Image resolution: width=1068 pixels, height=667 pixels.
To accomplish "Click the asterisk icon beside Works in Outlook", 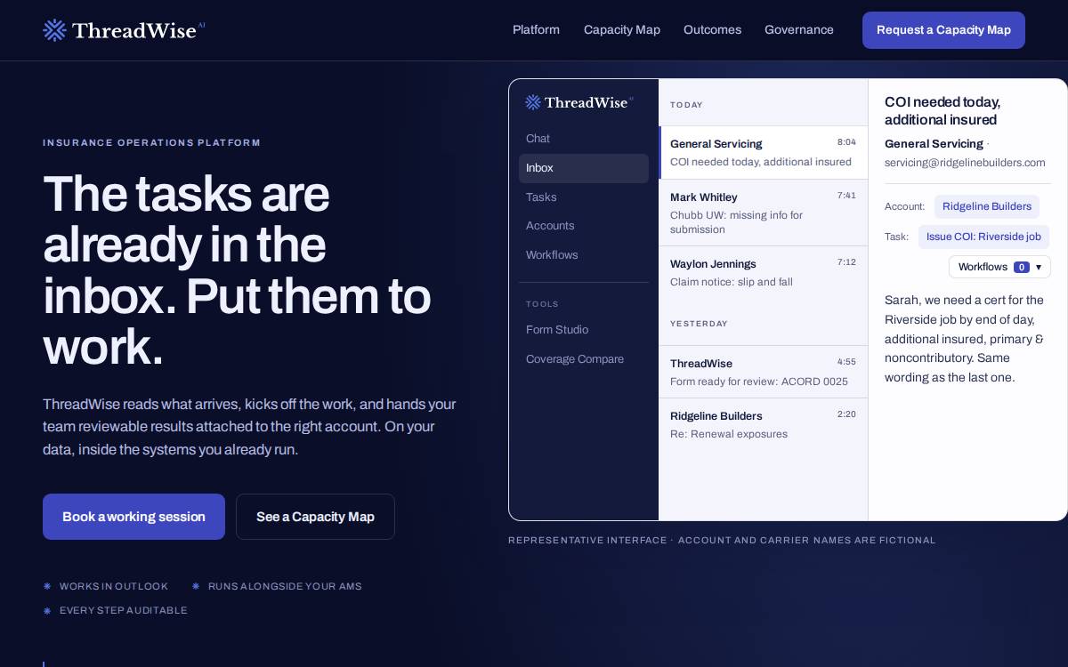I will pyautogui.click(x=47, y=586).
